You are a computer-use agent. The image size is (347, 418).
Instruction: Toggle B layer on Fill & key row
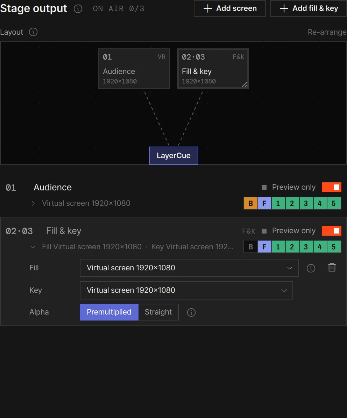coord(250,247)
